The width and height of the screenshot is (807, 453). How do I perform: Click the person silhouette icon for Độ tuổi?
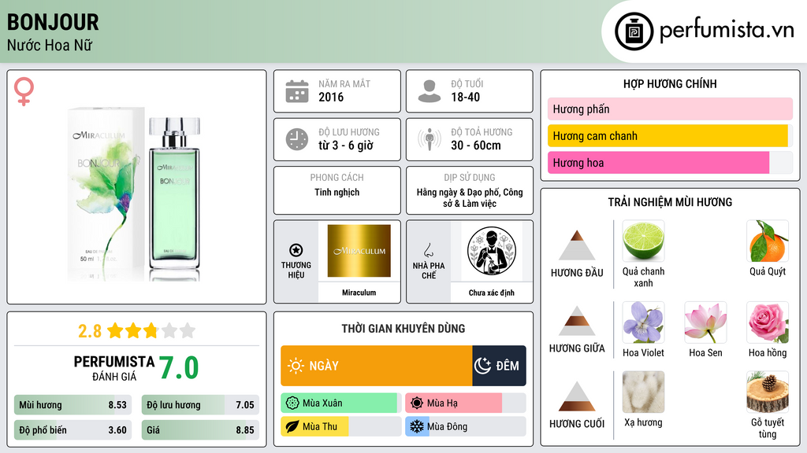point(430,91)
